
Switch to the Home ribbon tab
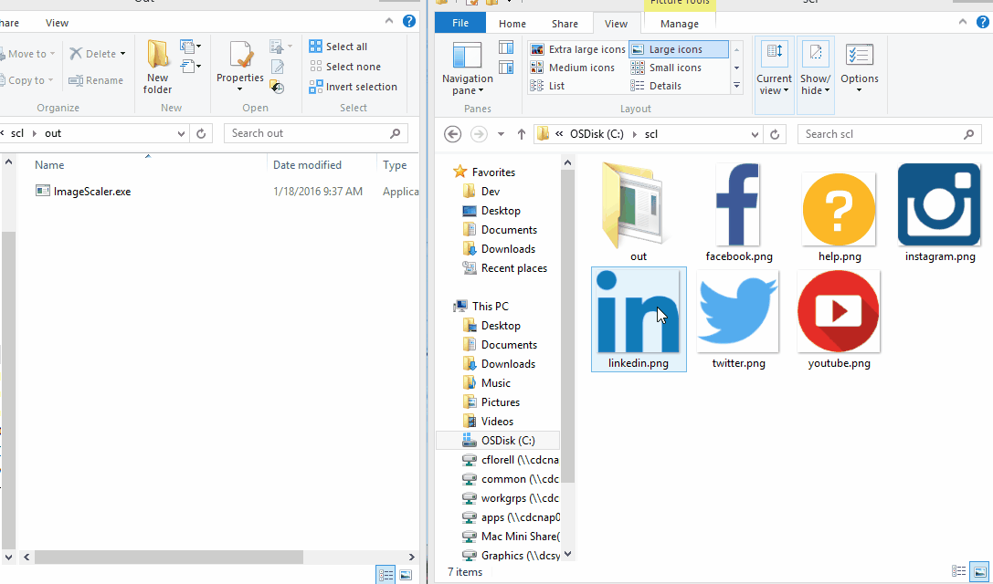click(x=512, y=24)
